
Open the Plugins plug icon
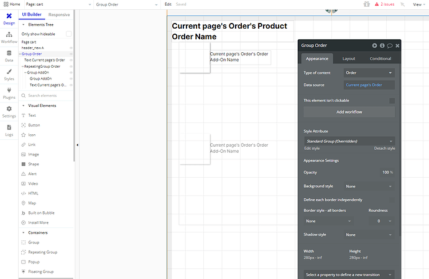point(9,90)
